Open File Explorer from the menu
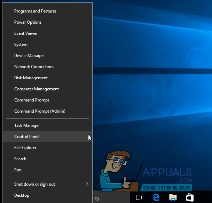The width and height of the screenshot is (212, 203). click(x=47, y=148)
